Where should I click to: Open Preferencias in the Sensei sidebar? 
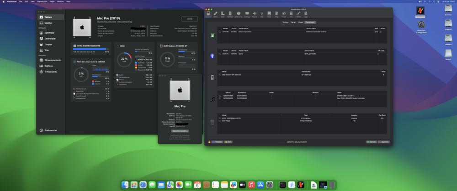pos(51,130)
